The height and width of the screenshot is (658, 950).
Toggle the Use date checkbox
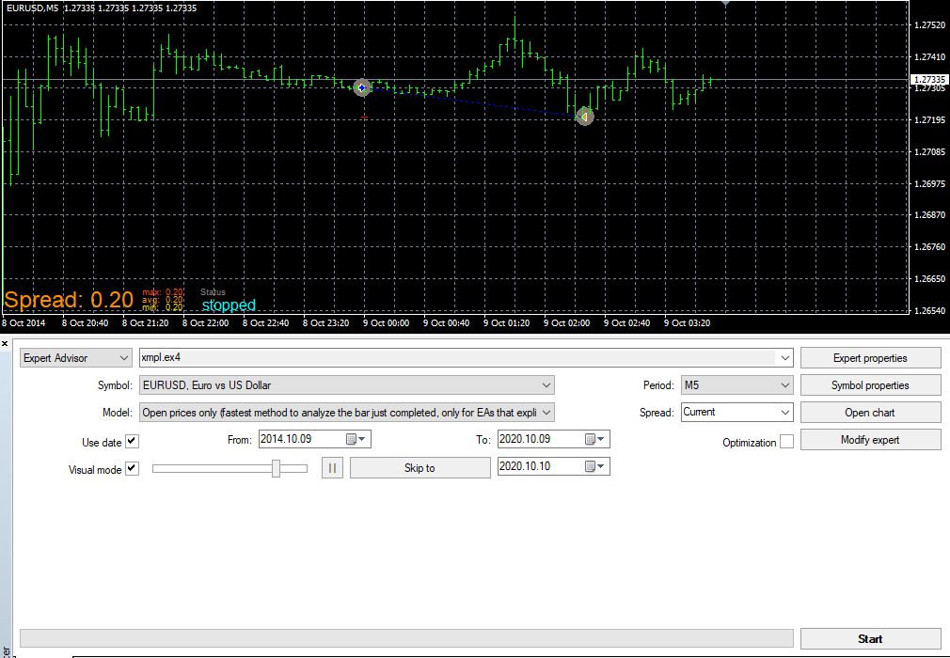(x=132, y=441)
